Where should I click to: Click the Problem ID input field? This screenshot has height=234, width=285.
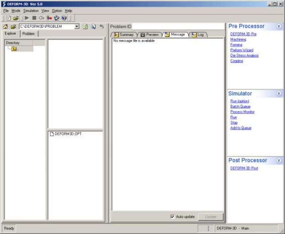point(178,27)
